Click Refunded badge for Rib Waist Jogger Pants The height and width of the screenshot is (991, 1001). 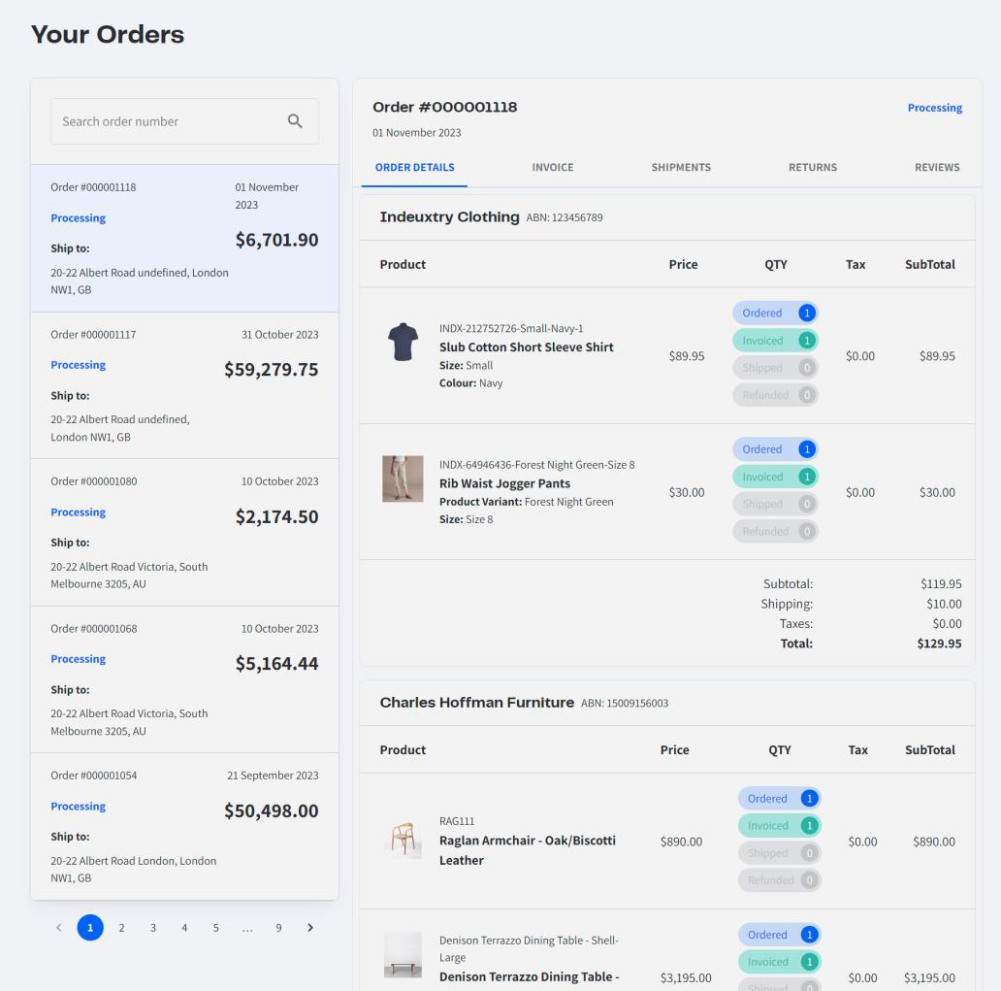[775, 531]
